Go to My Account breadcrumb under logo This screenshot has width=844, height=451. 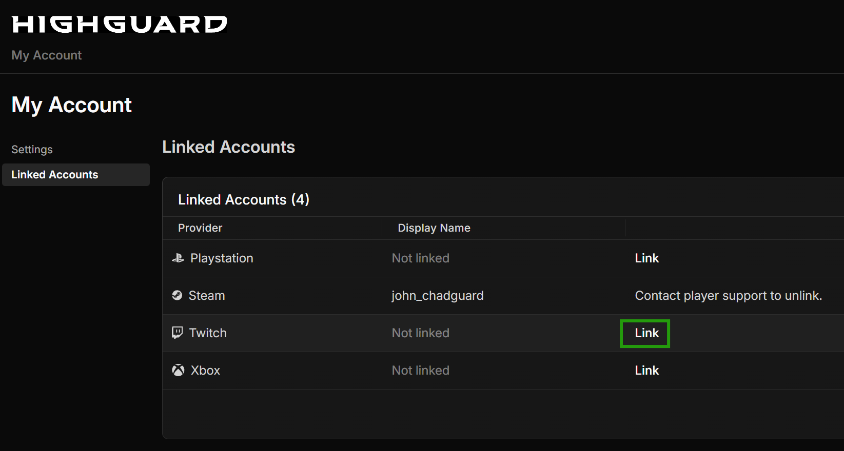(47, 55)
